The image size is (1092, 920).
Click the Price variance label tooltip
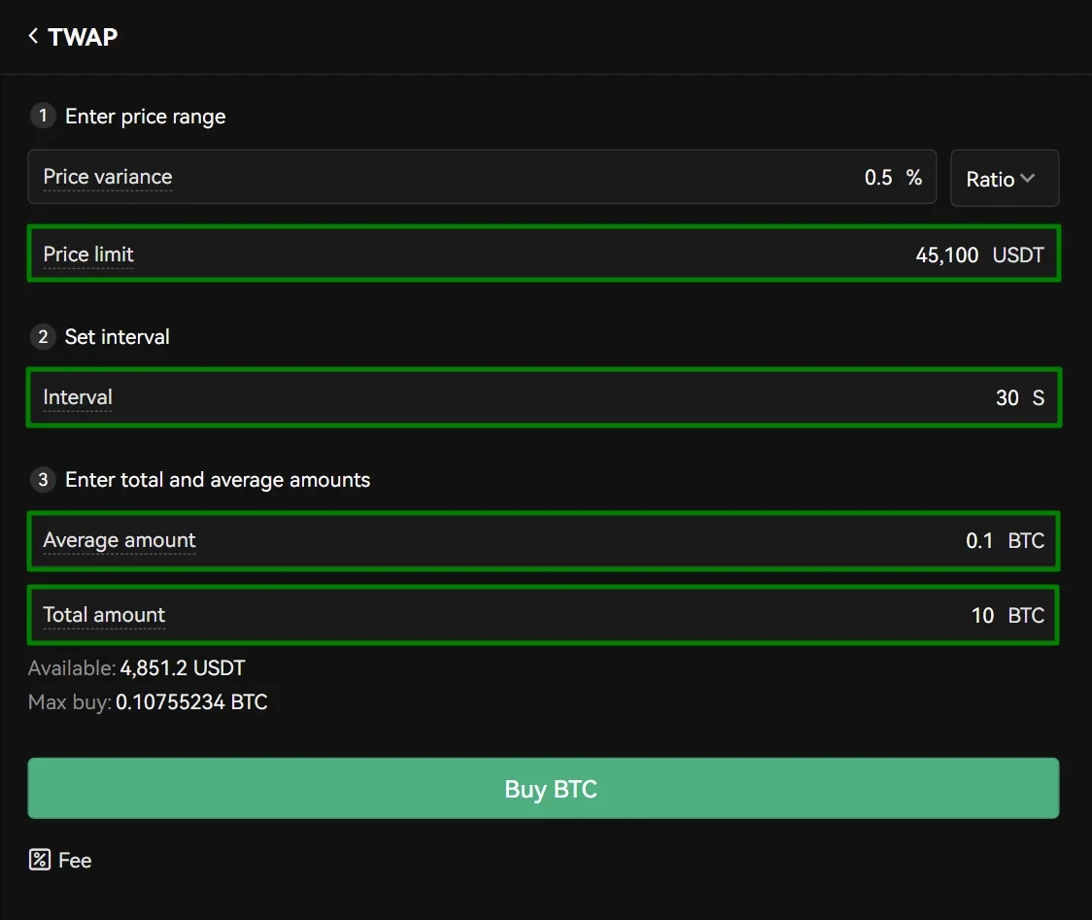coord(107,177)
